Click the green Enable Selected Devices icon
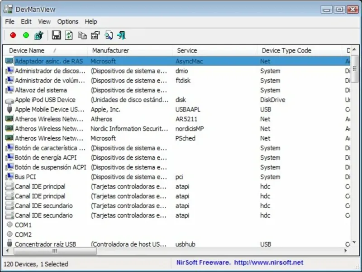Viewport: 362px width, 272px height. pyautogui.click(x=26, y=35)
